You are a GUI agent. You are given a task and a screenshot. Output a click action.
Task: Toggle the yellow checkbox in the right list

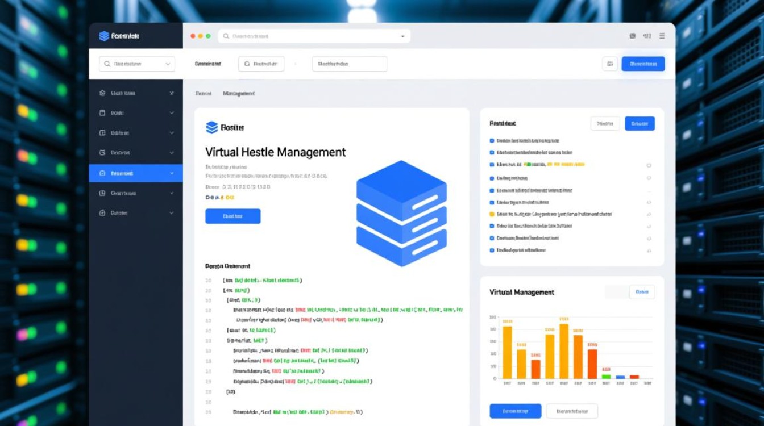tap(492, 215)
